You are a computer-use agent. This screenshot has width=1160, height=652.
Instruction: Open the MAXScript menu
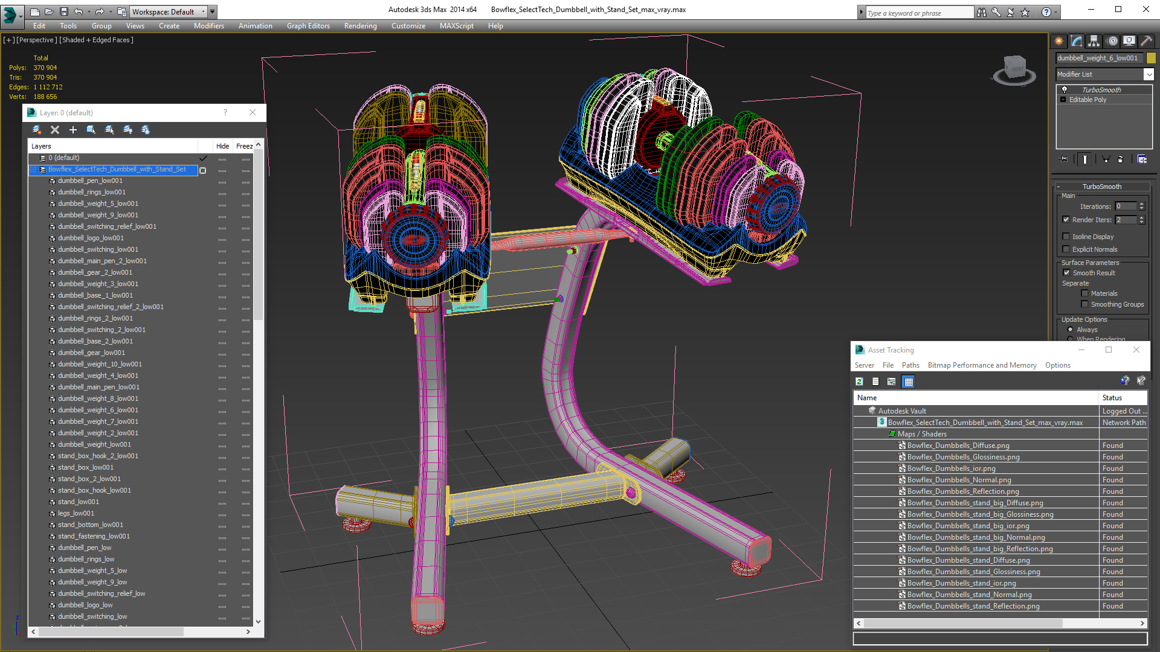pos(456,26)
